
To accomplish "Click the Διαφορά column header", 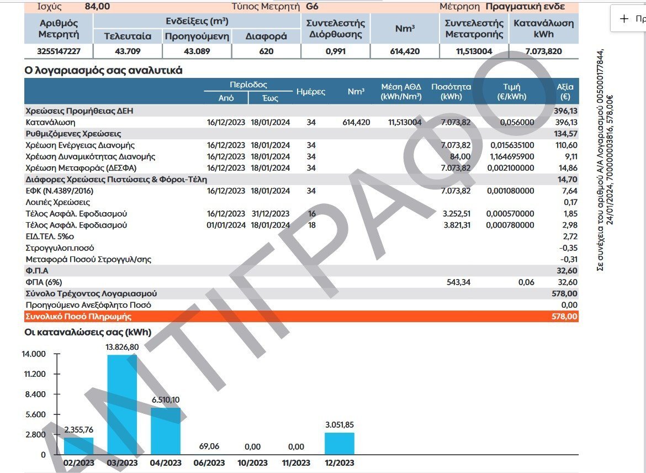I will [266, 36].
